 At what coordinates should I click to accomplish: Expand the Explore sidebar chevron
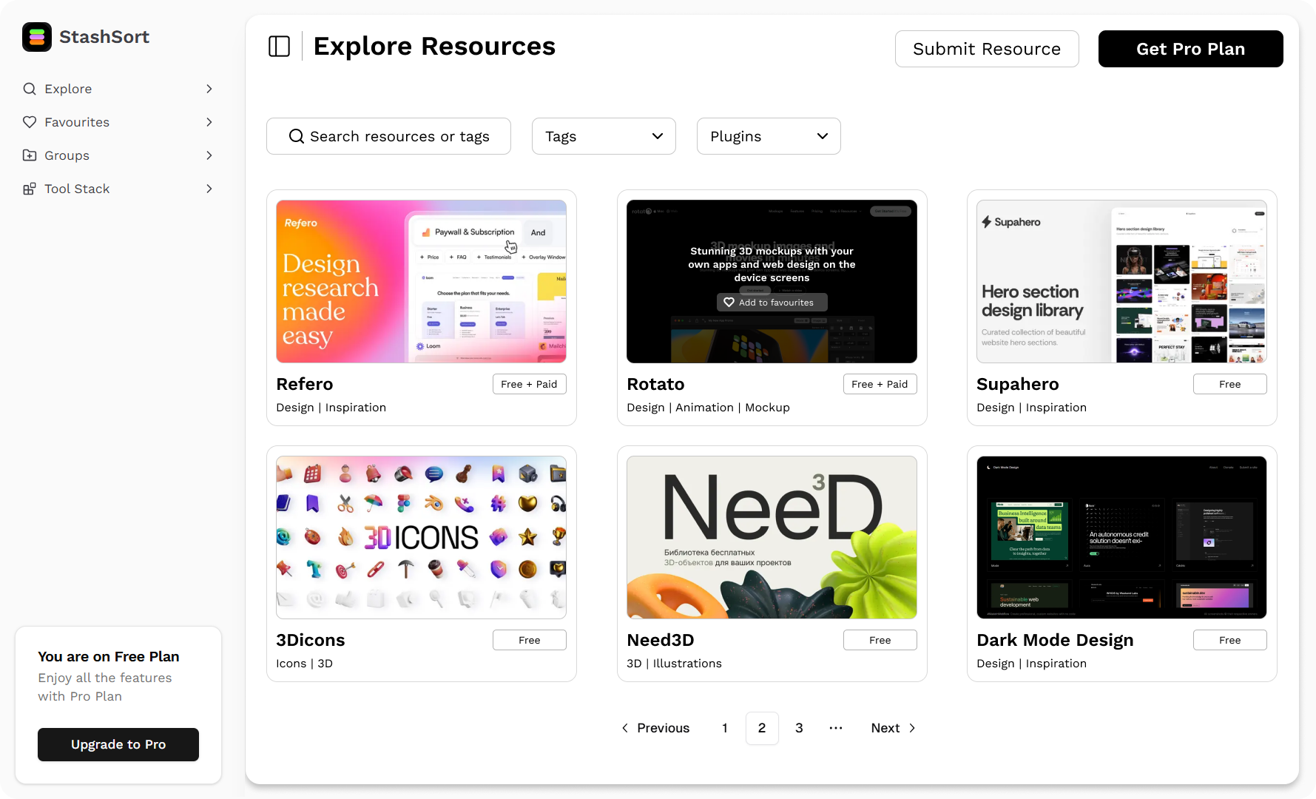coord(209,89)
